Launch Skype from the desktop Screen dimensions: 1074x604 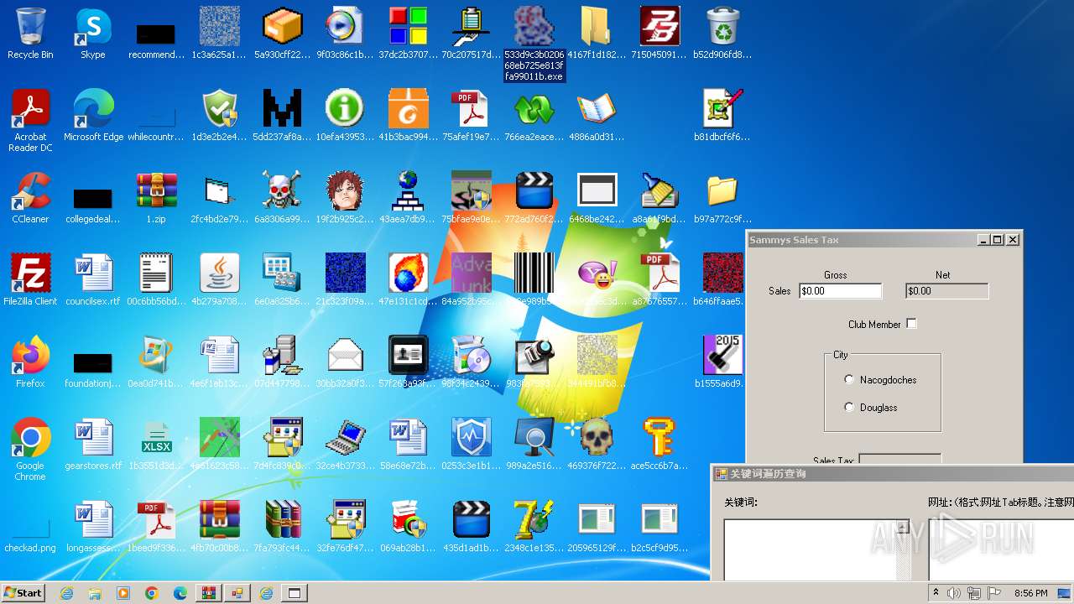point(92,34)
